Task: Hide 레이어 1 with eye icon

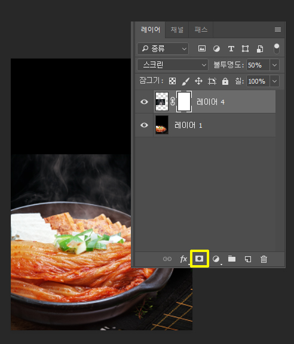Action: click(144, 125)
